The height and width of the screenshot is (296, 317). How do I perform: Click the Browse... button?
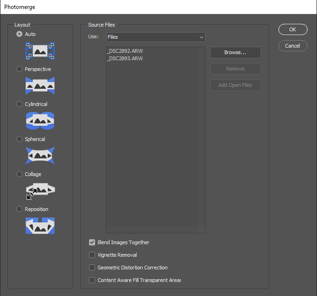(x=235, y=52)
